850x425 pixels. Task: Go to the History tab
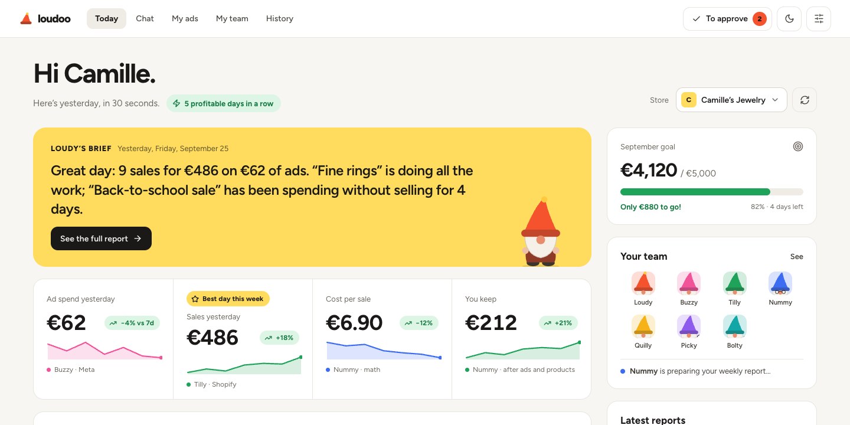pos(280,19)
